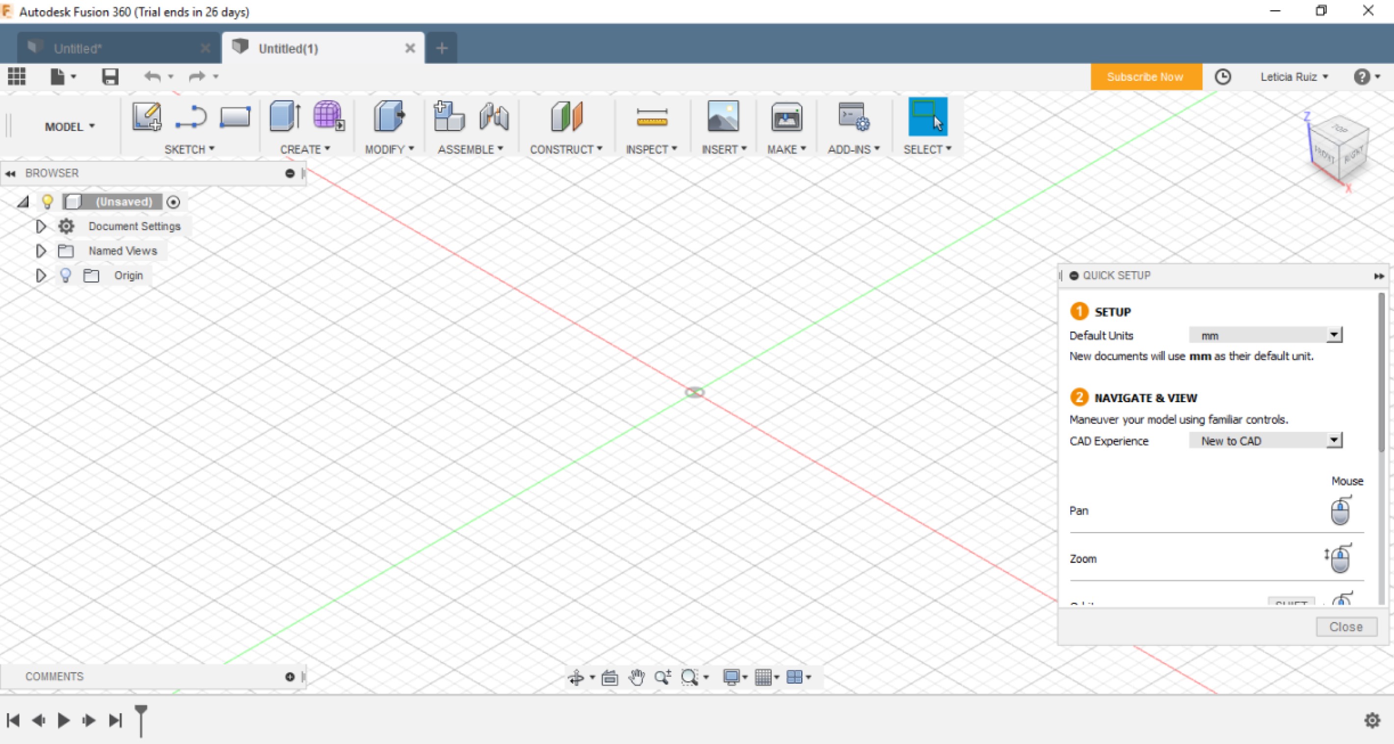Select the Measure inspect tool

click(x=652, y=117)
